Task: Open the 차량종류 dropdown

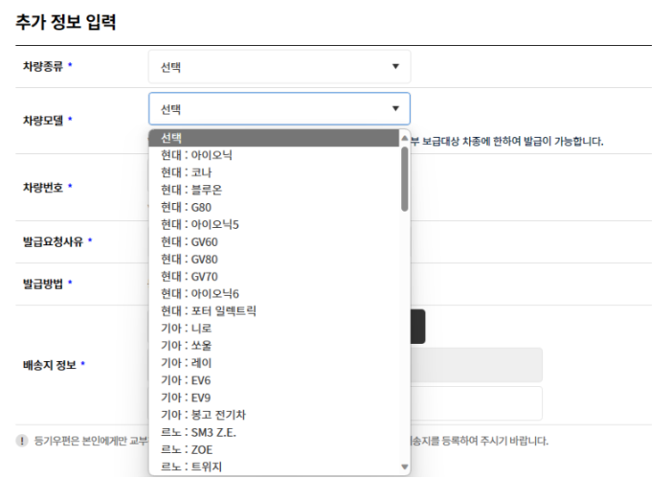Action: (279, 67)
